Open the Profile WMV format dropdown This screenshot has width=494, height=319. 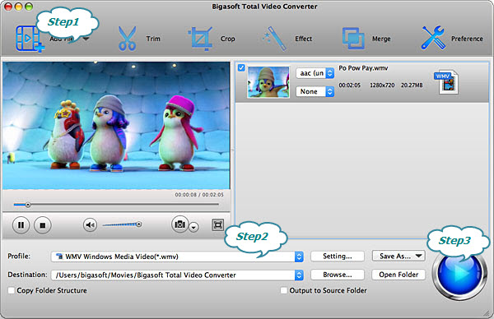pos(177,257)
